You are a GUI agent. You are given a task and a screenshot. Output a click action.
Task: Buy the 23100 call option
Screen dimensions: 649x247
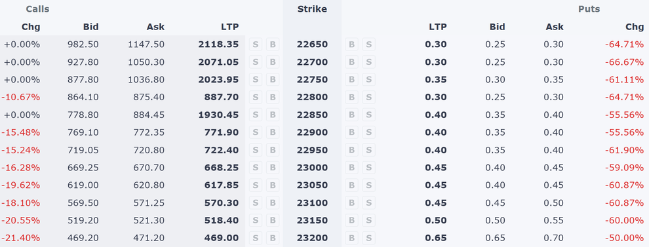tap(272, 202)
